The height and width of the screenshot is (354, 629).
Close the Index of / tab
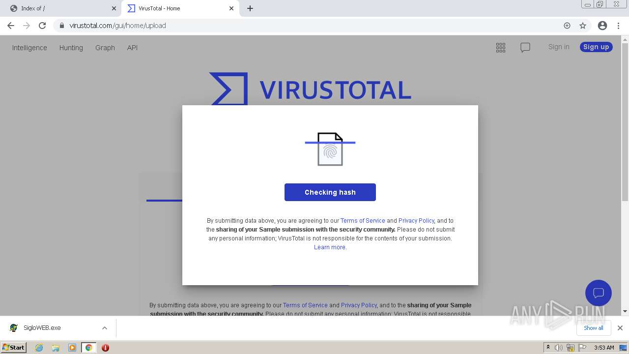point(114,8)
